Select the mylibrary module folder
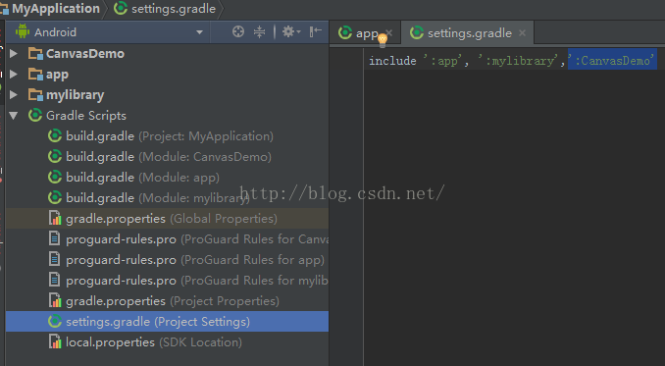 point(76,95)
